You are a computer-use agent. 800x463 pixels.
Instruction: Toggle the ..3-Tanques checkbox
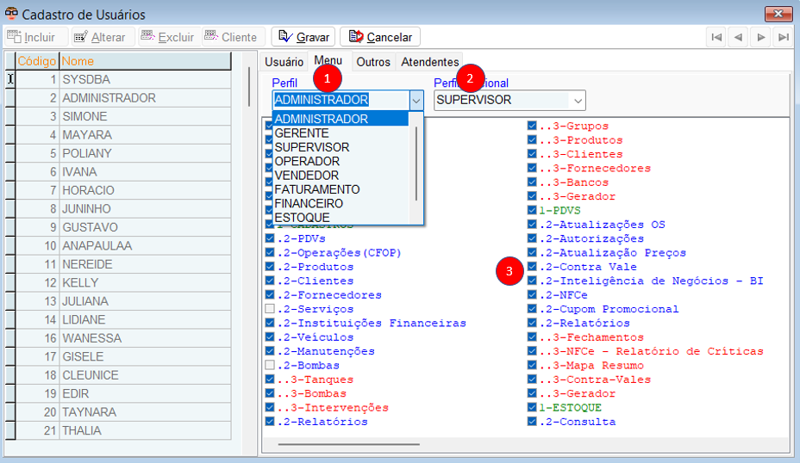pos(270,380)
